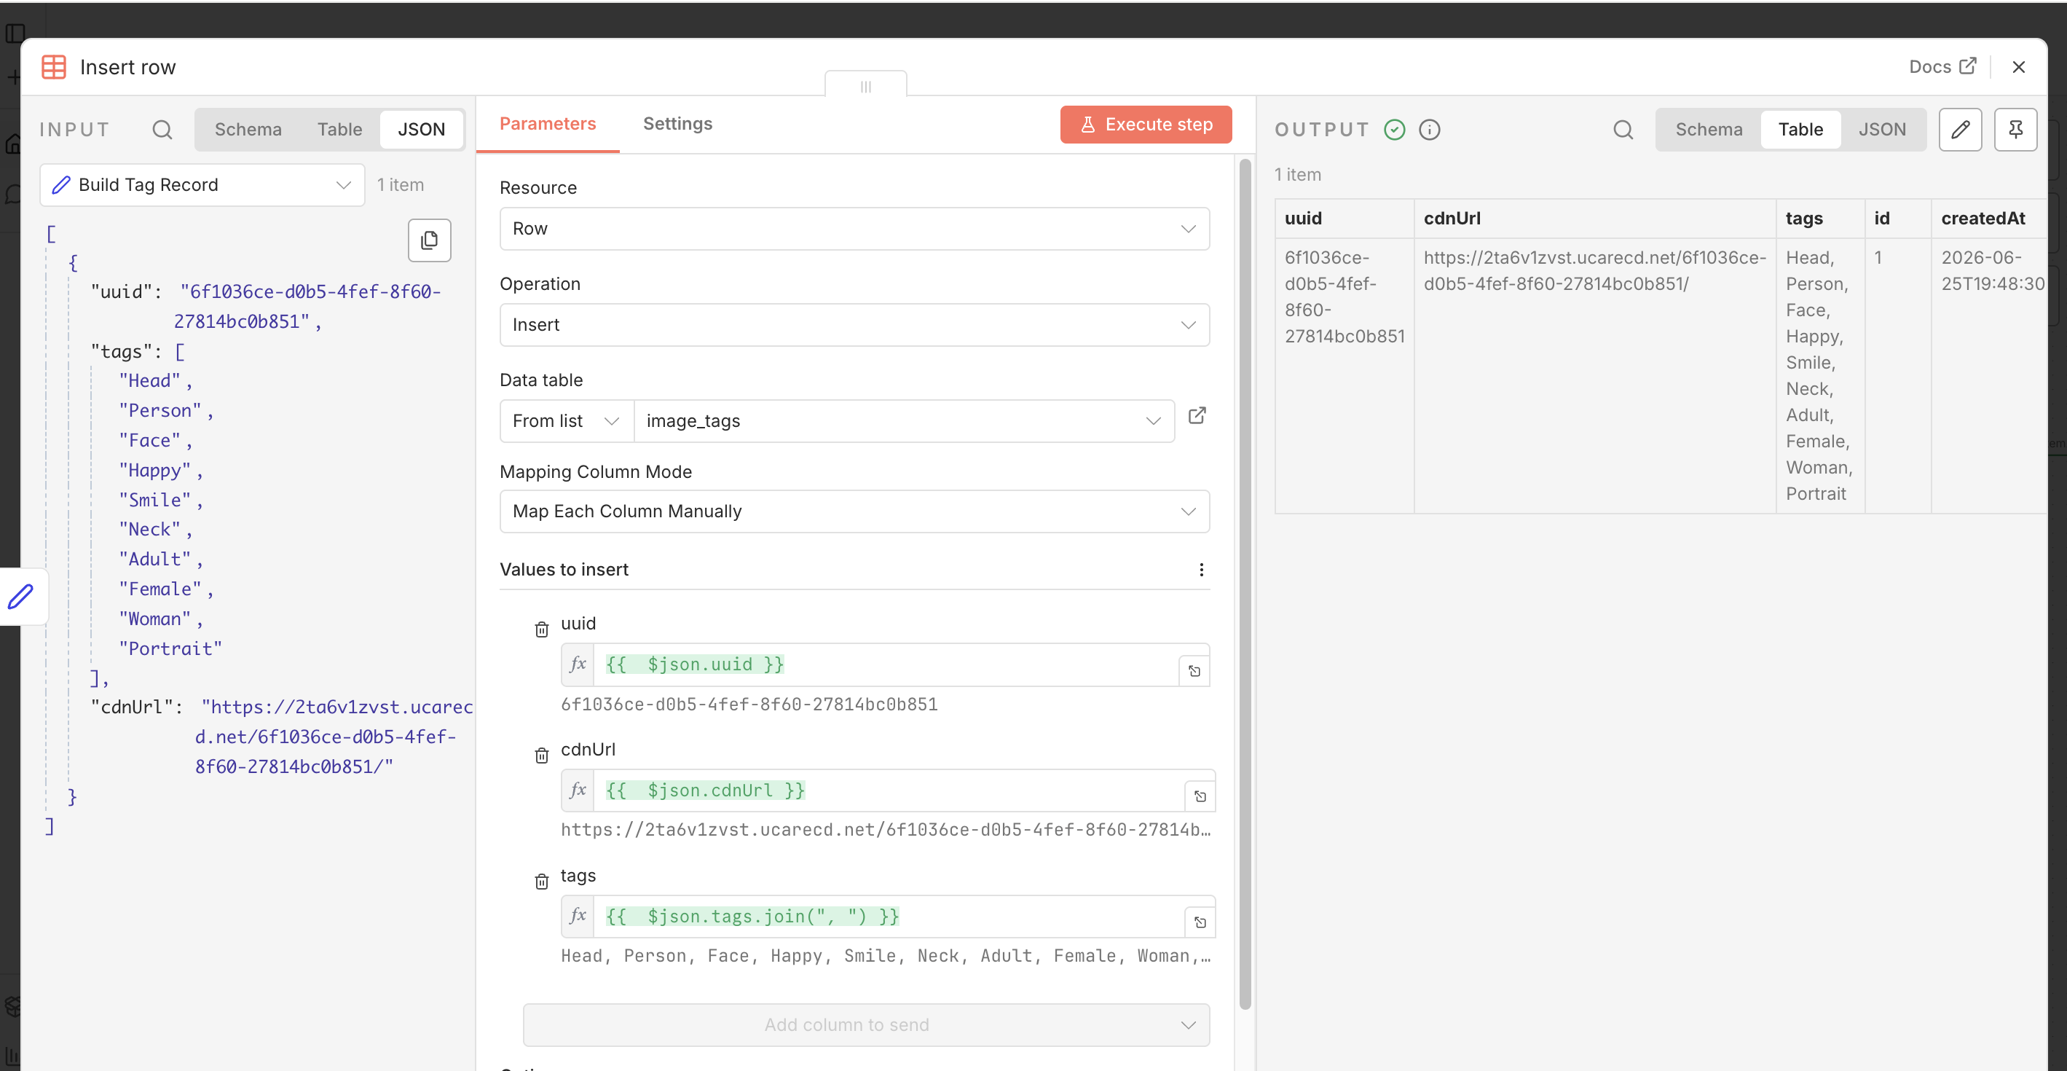
Task: Delete the cdnUrl column mapping
Action: point(542,756)
